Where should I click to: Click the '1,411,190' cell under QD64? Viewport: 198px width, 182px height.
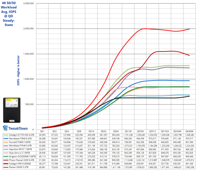click(x=116, y=167)
